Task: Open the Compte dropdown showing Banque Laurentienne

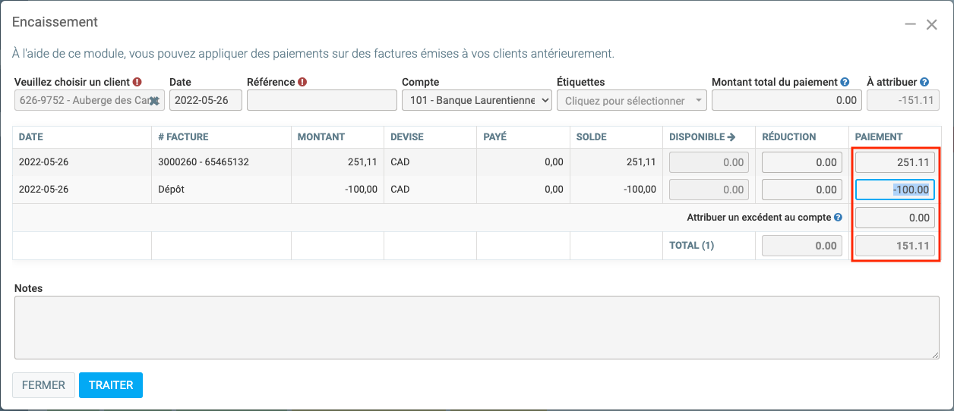Action: [476, 100]
